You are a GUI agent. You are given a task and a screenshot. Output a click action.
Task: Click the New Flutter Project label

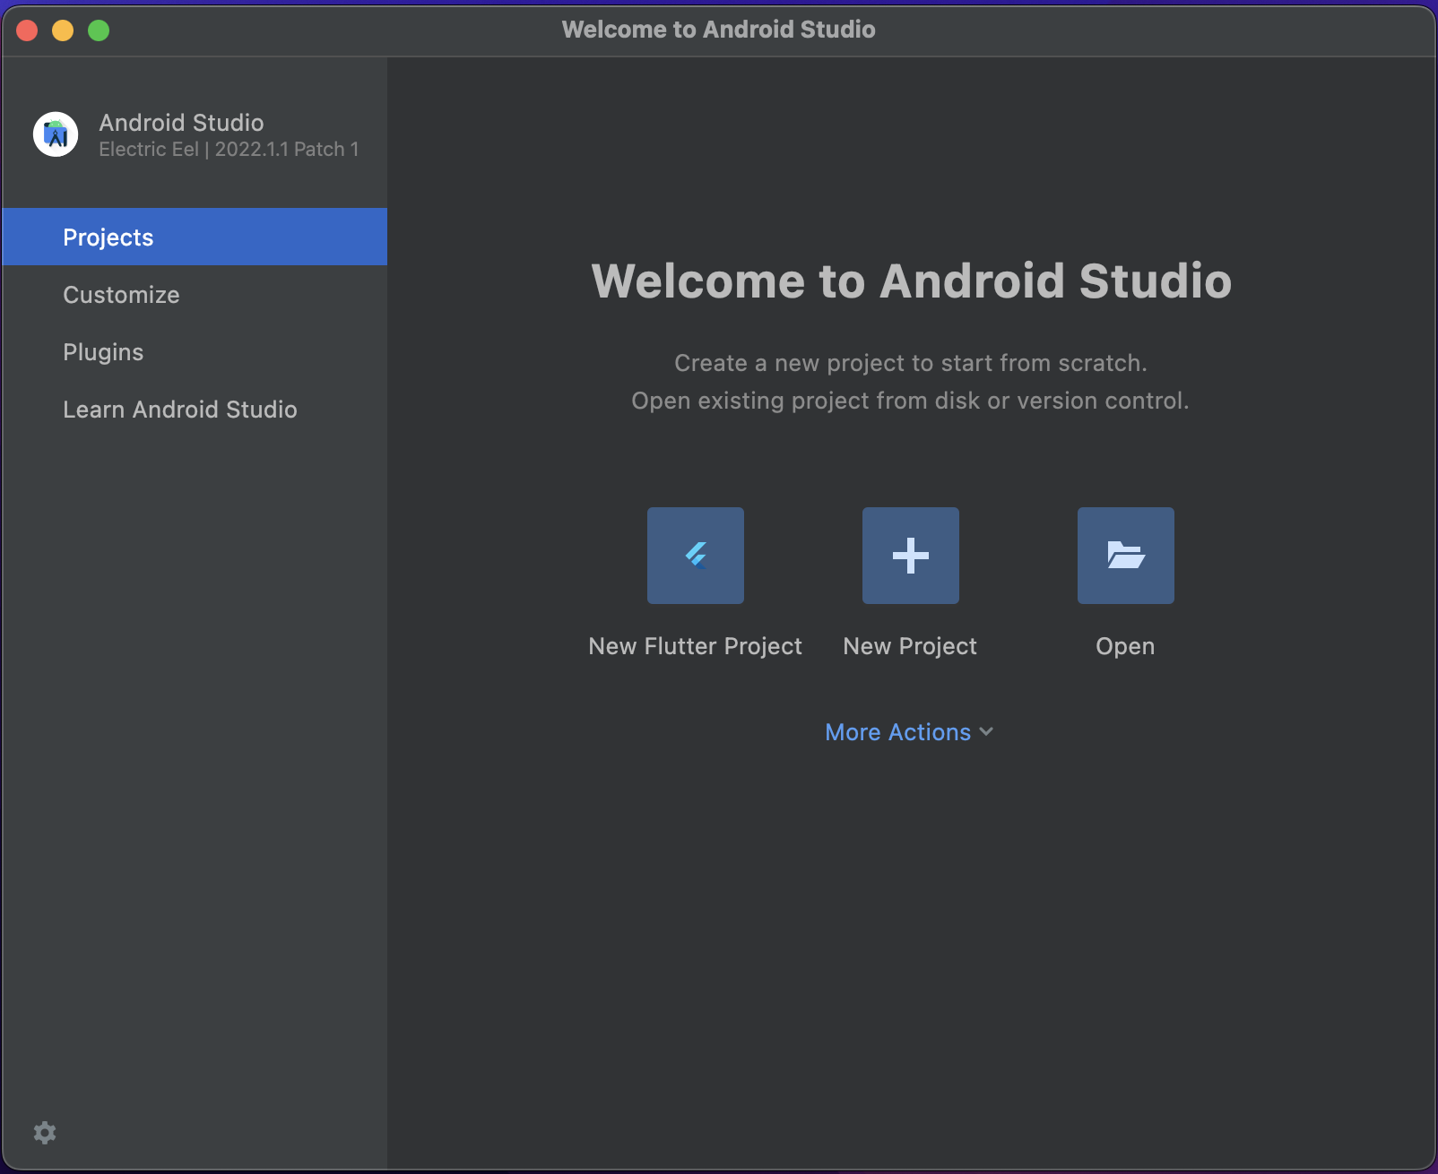click(x=696, y=646)
